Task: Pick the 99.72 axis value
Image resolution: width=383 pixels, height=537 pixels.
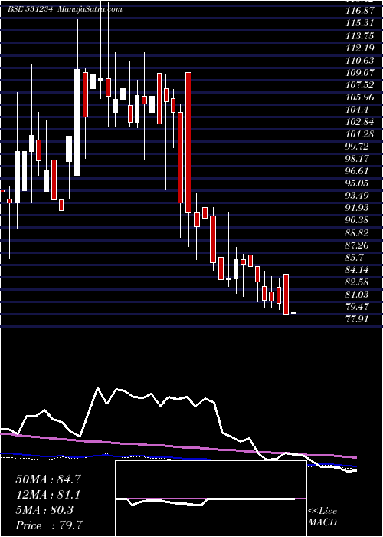Action: coord(358,147)
